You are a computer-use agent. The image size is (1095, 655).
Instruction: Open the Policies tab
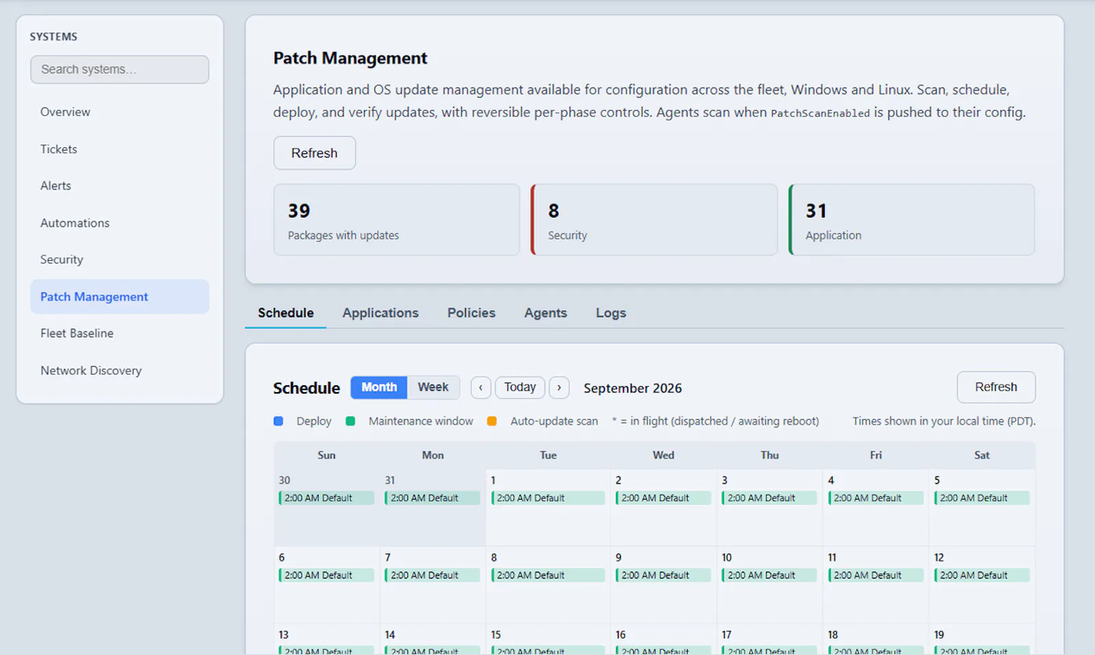pos(472,313)
